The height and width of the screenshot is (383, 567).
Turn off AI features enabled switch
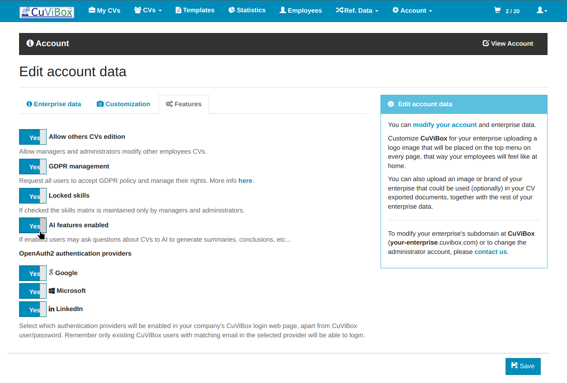coord(33,226)
